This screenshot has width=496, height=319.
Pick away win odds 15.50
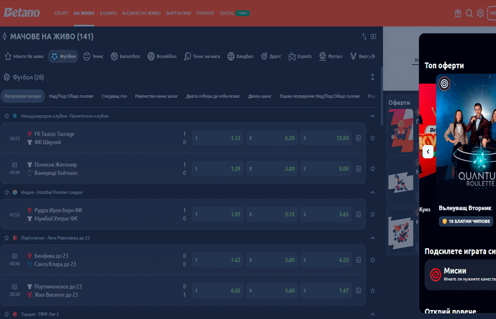[x=325, y=138]
